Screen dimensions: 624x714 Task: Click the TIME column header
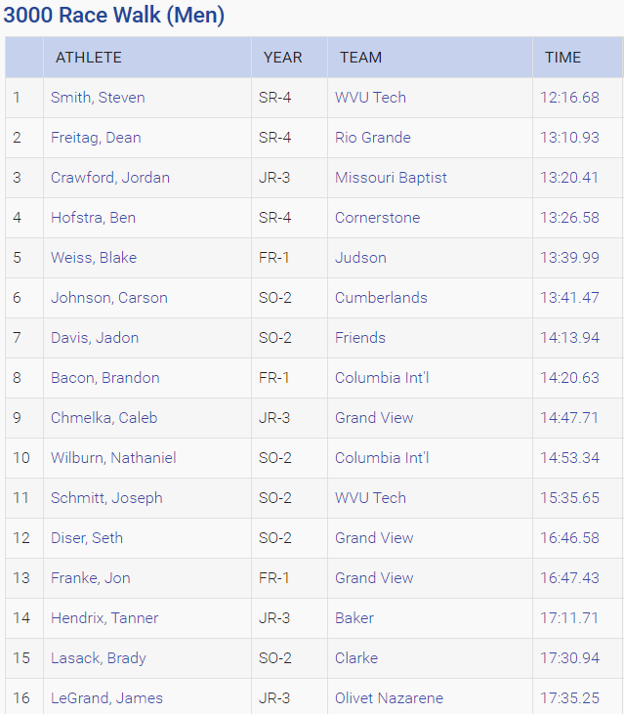point(563,58)
